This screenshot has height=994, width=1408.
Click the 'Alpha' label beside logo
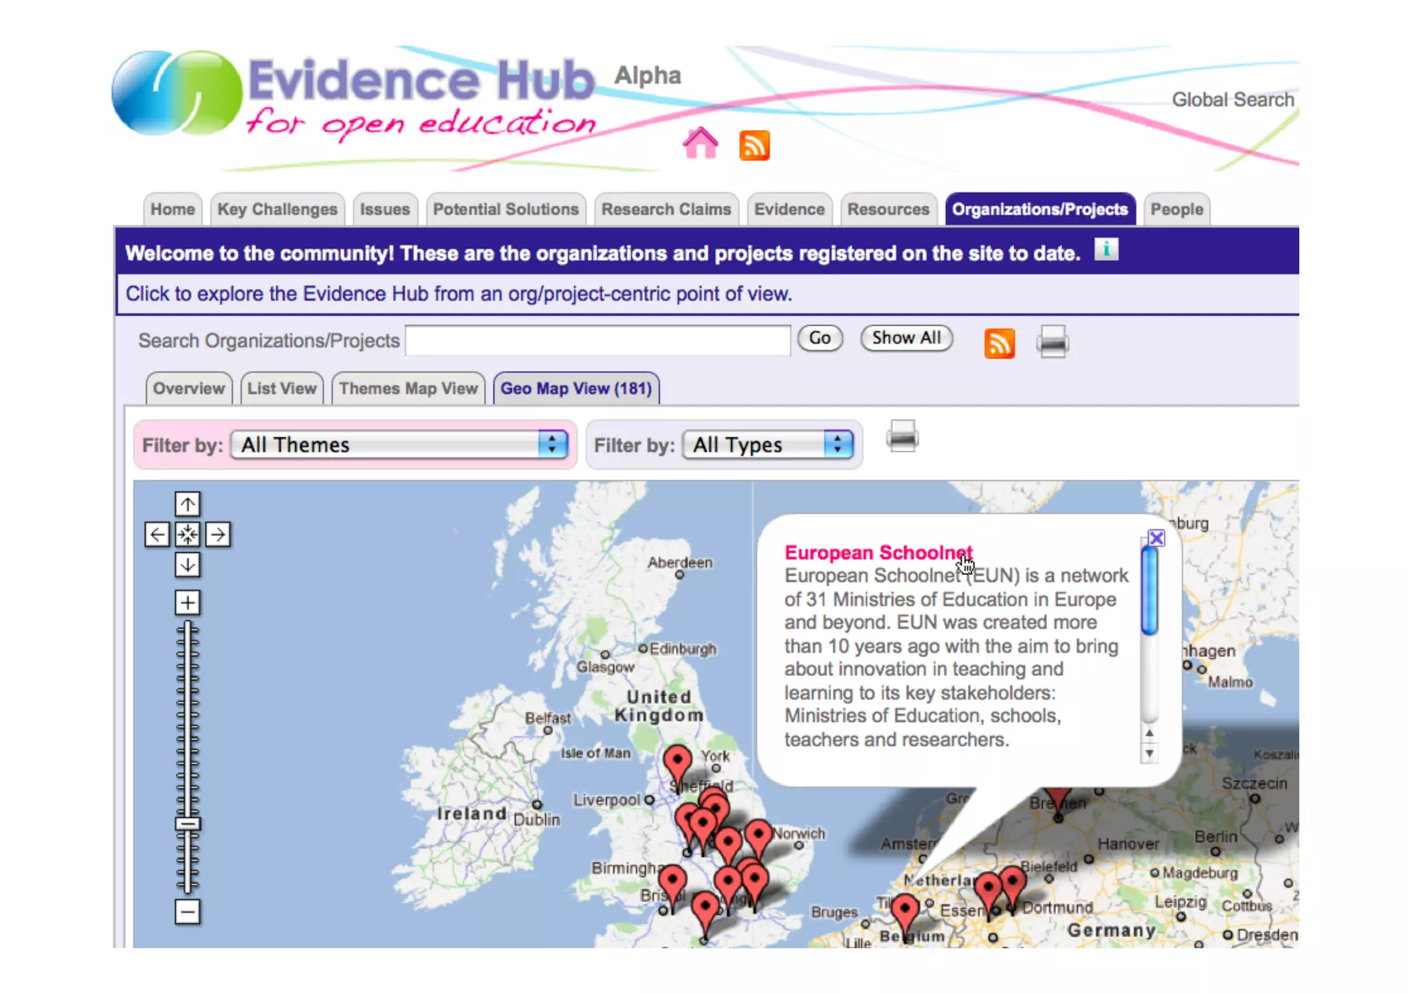coord(648,75)
